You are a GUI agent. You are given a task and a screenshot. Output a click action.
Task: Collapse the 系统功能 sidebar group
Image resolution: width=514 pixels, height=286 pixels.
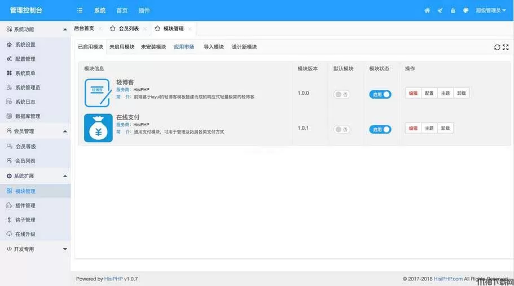coord(35,29)
